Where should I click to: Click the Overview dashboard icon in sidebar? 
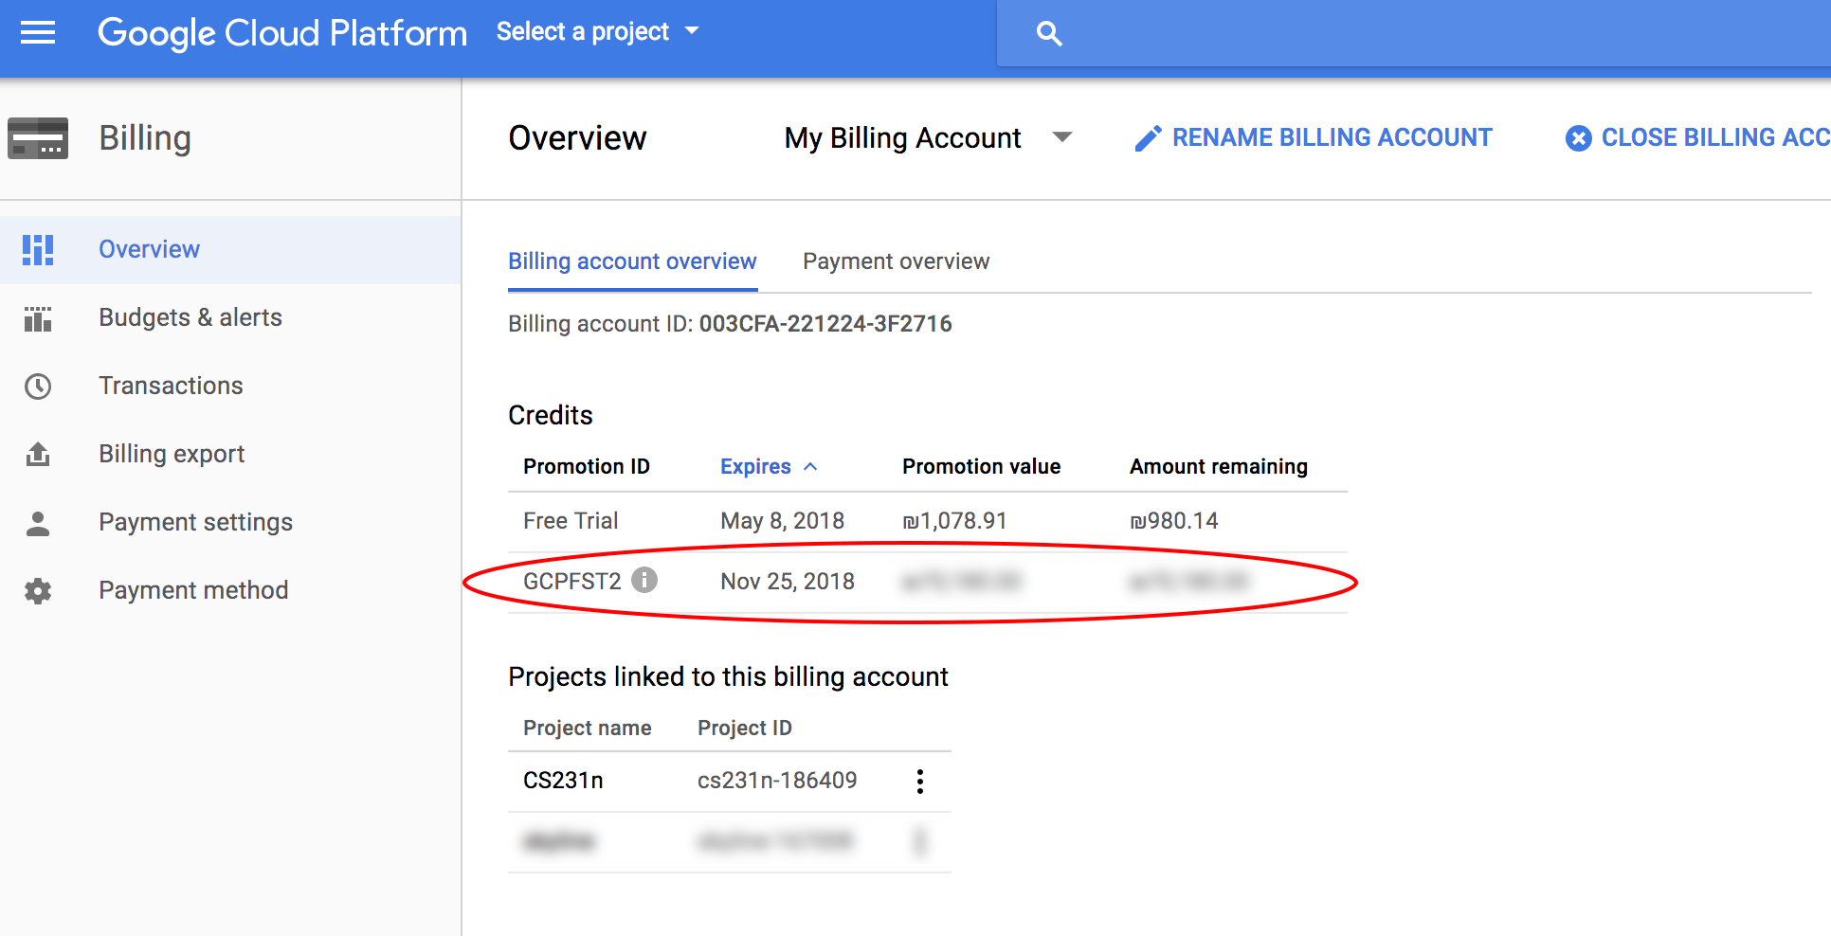[x=38, y=250]
